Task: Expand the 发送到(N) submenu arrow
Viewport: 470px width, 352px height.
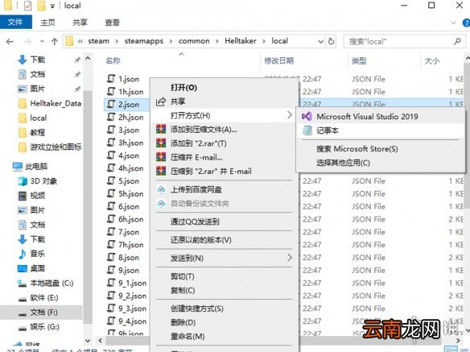Action: 289,258
